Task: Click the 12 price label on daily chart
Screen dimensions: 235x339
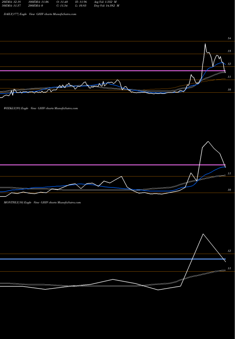Action: (229, 64)
